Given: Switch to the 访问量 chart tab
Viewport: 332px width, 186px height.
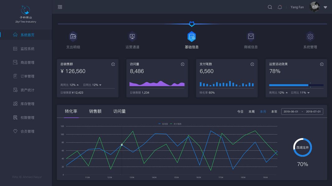Looking at the screenshot, I should click(x=119, y=111).
